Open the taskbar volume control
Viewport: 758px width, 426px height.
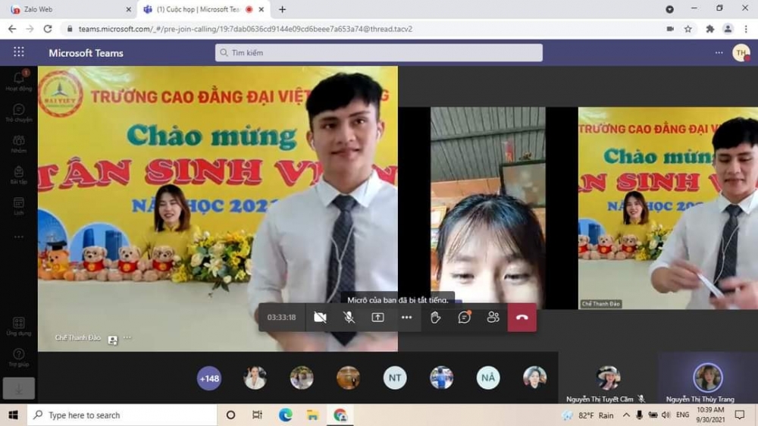coord(666,415)
